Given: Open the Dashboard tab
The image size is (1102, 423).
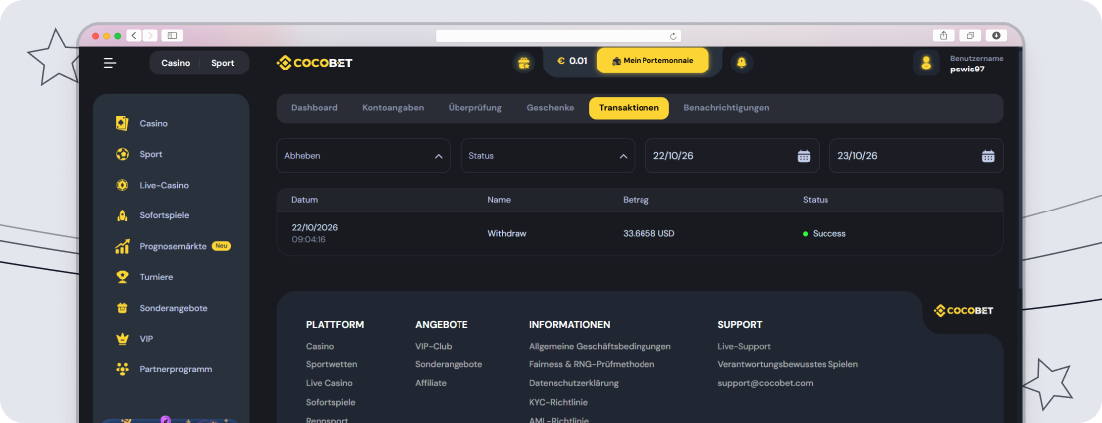Looking at the screenshot, I should (315, 108).
